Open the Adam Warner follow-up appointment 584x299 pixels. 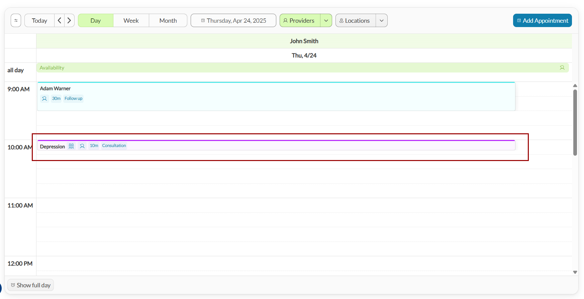[276, 96]
